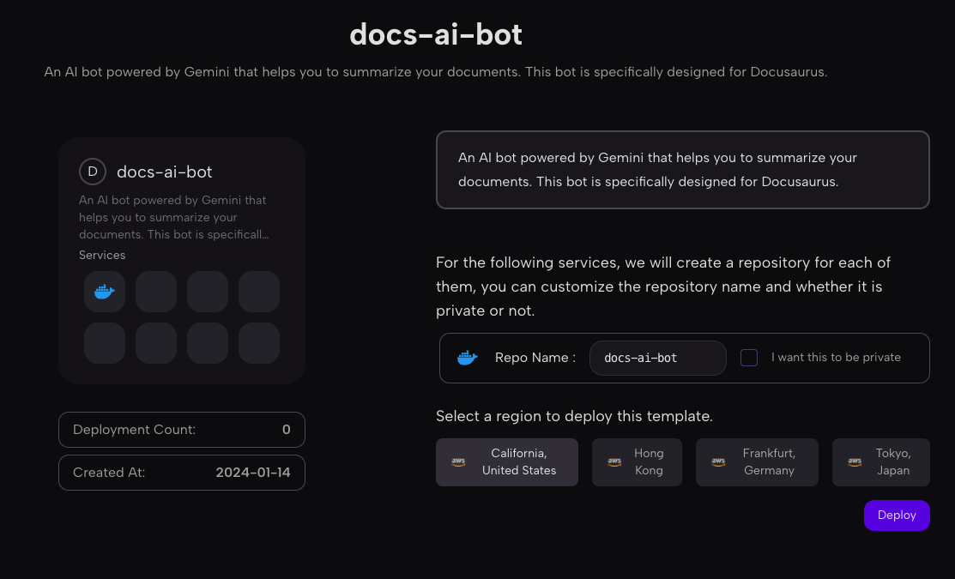Click the AWS logo in the Tokyo button
The height and width of the screenshot is (579, 955).
(x=855, y=462)
